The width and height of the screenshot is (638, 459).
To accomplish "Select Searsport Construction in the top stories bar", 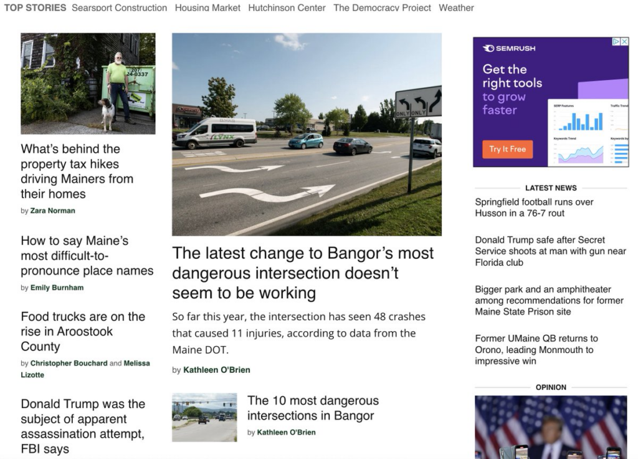I will click(119, 8).
